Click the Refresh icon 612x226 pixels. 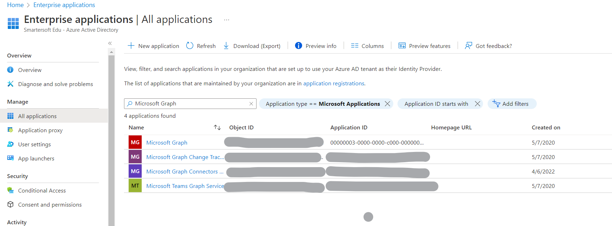click(190, 45)
